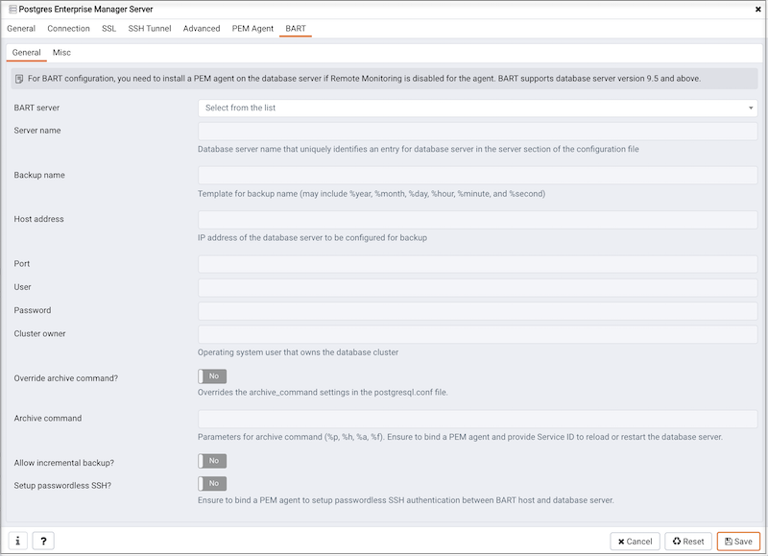Click "Operating system user that owns" hint

point(298,352)
